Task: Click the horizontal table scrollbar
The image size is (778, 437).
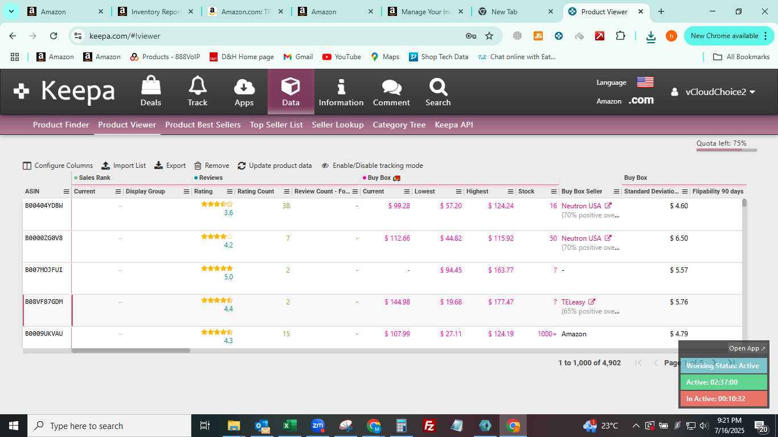Action: [x=130, y=351]
